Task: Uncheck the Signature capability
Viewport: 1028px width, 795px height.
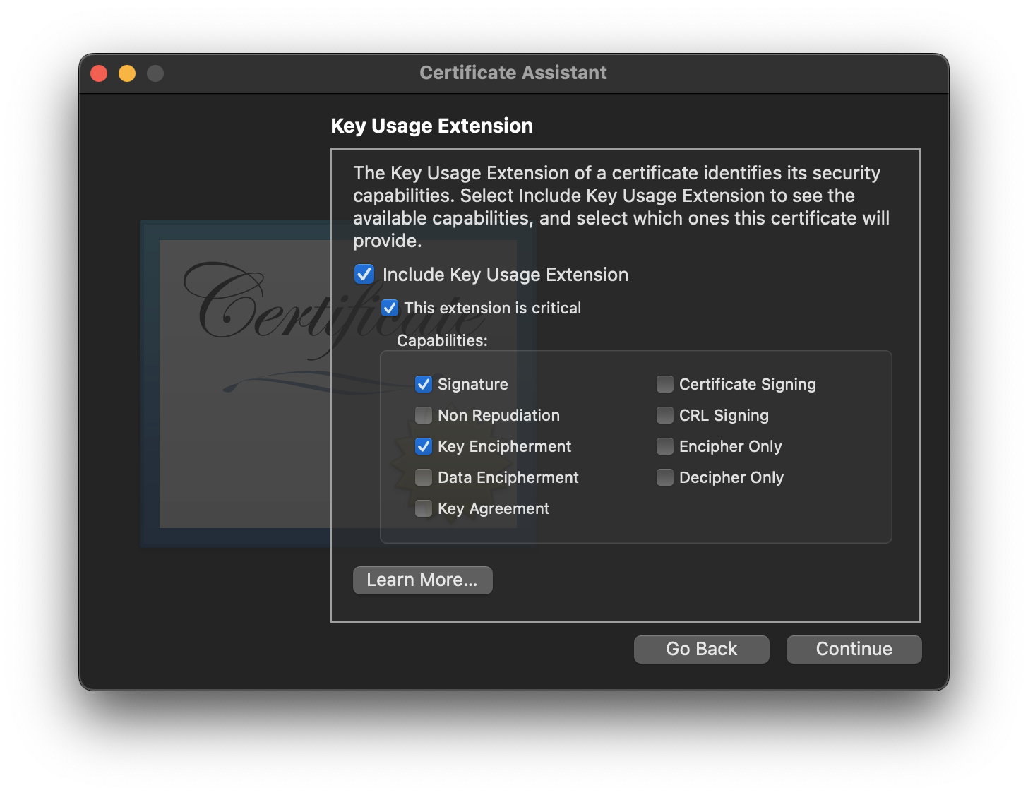Action: click(x=424, y=384)
